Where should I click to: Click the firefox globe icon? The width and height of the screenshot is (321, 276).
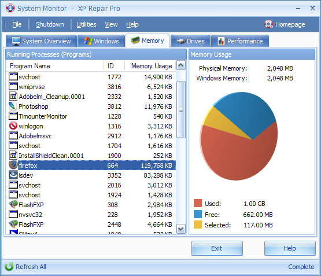point(13,165)
